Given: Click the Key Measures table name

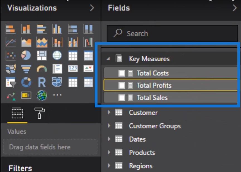Looking at the screenshot, I should [x=149, y=59].
